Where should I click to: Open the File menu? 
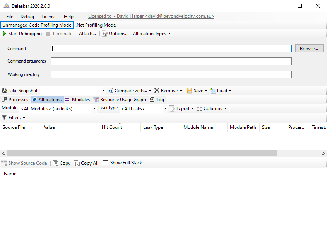pos(10,17)
